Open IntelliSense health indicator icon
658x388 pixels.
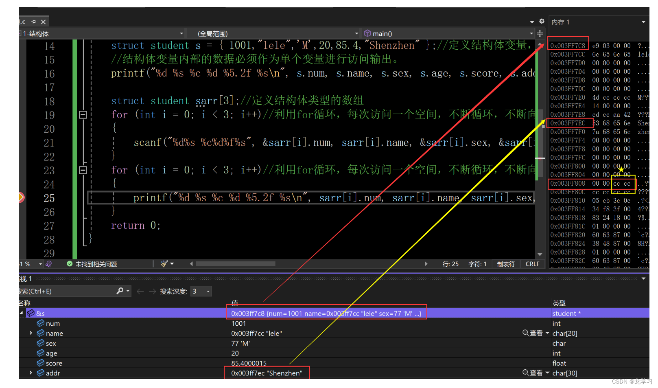click(x=49, y=264)
